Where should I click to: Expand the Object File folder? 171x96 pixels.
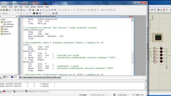coord(7,34)
